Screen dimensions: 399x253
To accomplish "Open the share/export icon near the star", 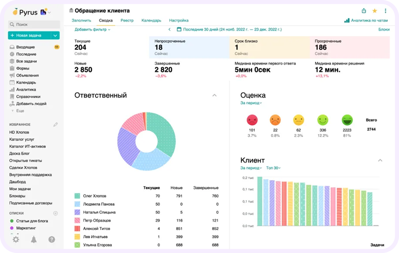I will (364, 10).
